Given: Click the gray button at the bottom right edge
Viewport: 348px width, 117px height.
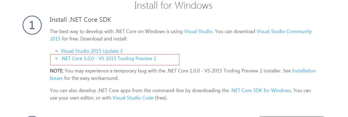Looking at the screenshot, I should coord(292,116).
